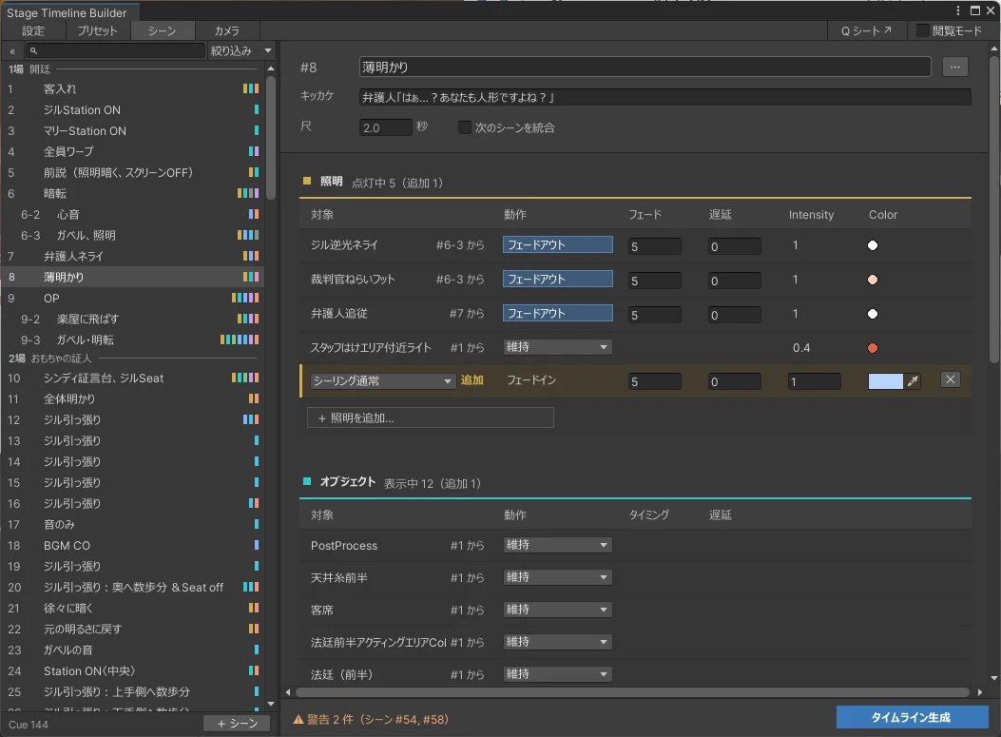Click the tag bar on BGM CO row

pos(257,546)
